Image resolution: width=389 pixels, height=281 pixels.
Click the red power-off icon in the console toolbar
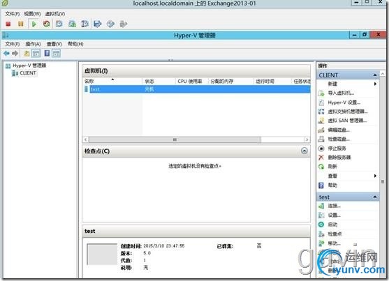(8, 24)
